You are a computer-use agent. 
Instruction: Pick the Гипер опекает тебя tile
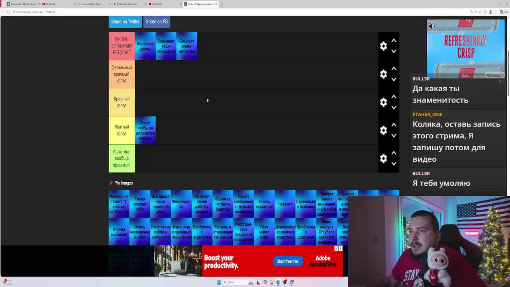point(140,204)
